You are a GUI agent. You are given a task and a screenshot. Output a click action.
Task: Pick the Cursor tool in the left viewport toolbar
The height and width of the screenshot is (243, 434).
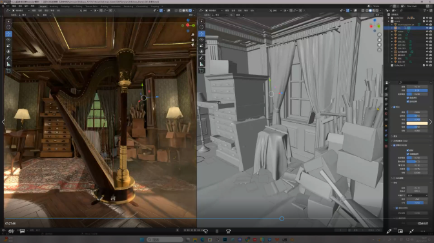click(8, 27)
